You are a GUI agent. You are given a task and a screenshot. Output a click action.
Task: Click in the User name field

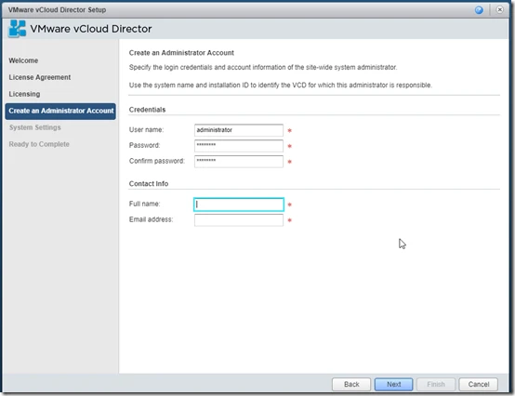pos(239,130)
